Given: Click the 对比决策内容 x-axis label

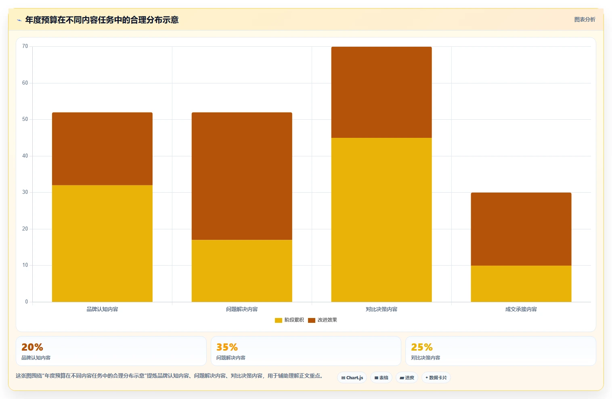Looking at the screenshot, I should point(381,309).
